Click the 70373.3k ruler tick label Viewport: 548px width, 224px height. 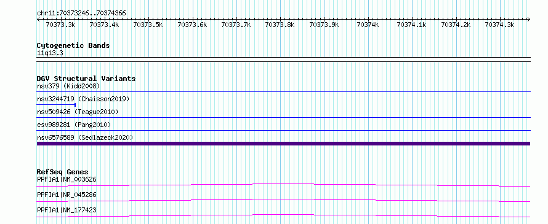pyautogui.click(x=60, y=25)
